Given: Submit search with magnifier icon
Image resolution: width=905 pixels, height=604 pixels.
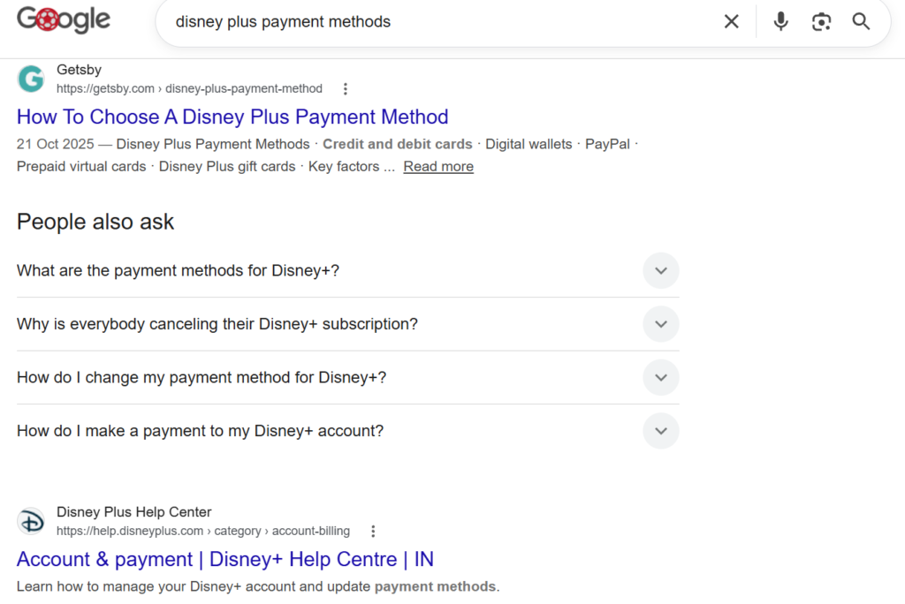Looking at the screenshot, I should (861, 22).
